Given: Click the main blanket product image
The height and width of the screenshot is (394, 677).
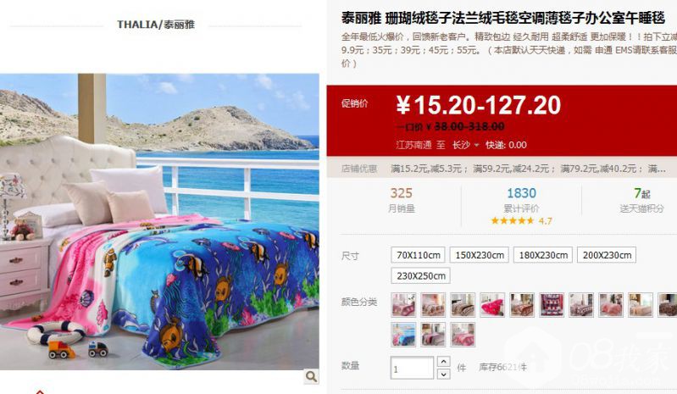Looking at the screenshot, I should pyautogui.click(x=159, y=221).
